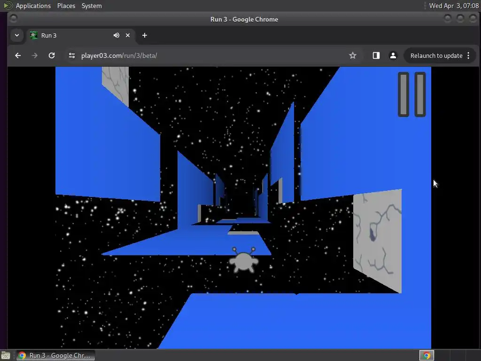Open the System menu
481x361 pixels.
pyautogui.click(x=92, y=6)
